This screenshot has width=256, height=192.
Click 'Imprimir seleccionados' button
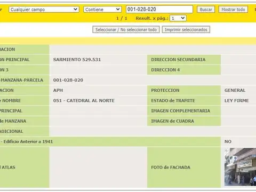click(186, 29)
